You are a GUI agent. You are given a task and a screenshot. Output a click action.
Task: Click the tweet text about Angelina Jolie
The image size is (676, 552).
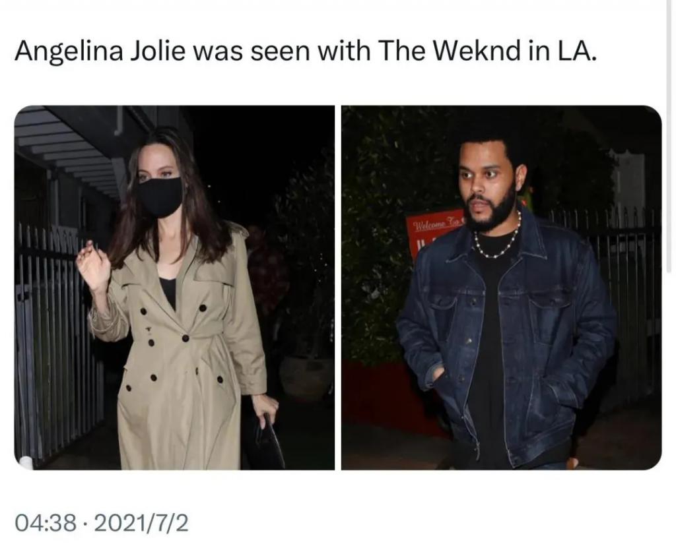click(306, 51)
